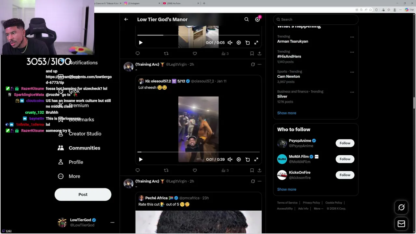The width and height of the screenshot is (416, 234).
Task: Show more Who to follow suggestions
Action: tap(287, 189)
